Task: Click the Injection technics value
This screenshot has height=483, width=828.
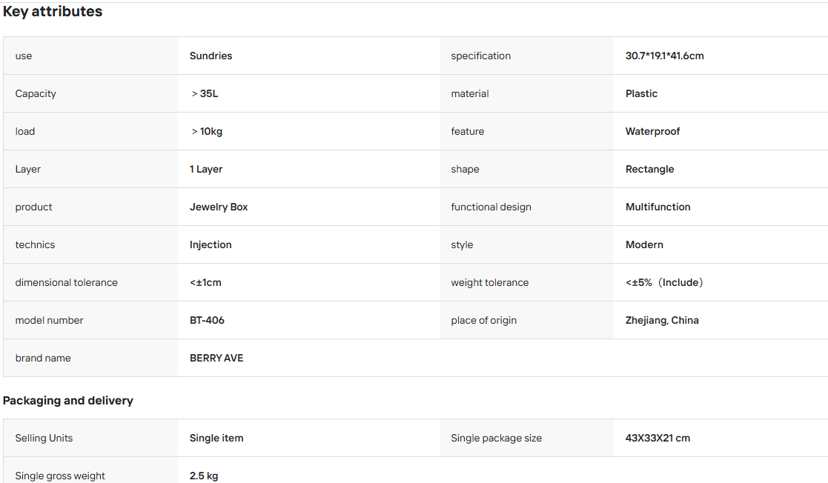Action: click(211, 245)
